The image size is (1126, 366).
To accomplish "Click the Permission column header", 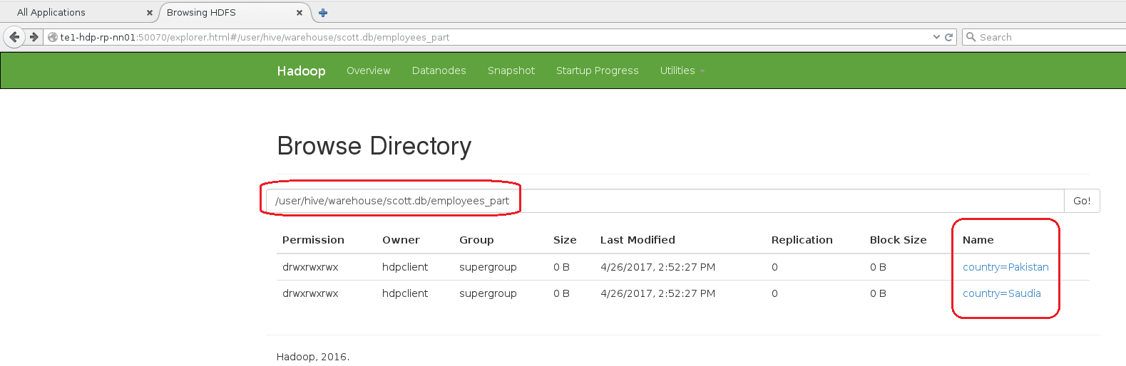I will [313, 240].
